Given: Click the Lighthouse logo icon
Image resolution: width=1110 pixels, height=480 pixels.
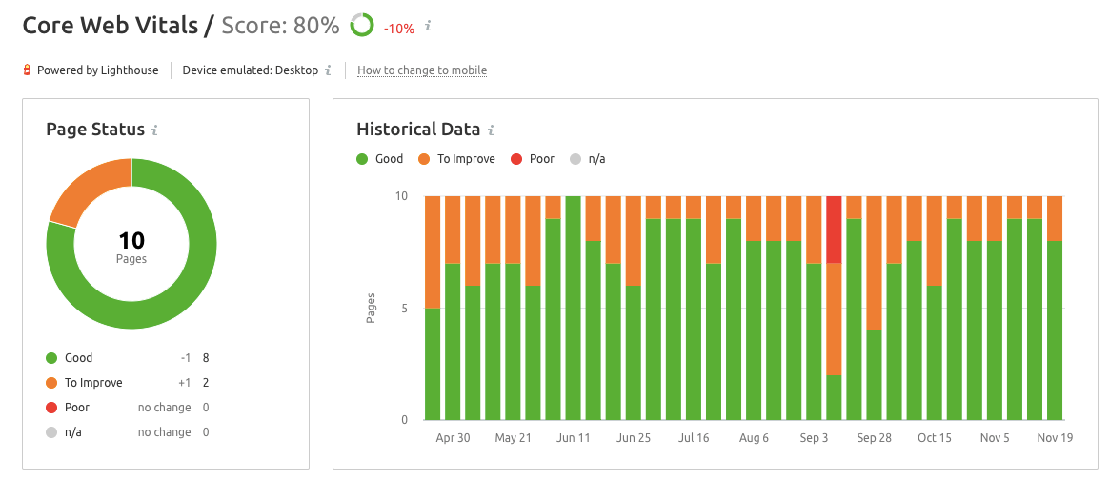Looking at the screenshot, I should click(28, 70).
